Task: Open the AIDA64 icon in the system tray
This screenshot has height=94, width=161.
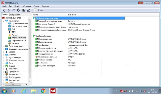Action: 122,91
